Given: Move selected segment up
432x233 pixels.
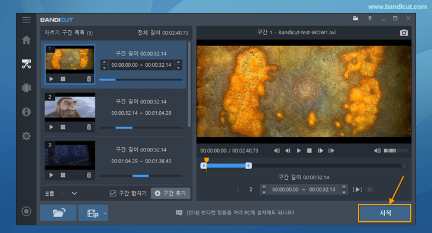Looking at the screenshot, I should (x=62, y=193).
